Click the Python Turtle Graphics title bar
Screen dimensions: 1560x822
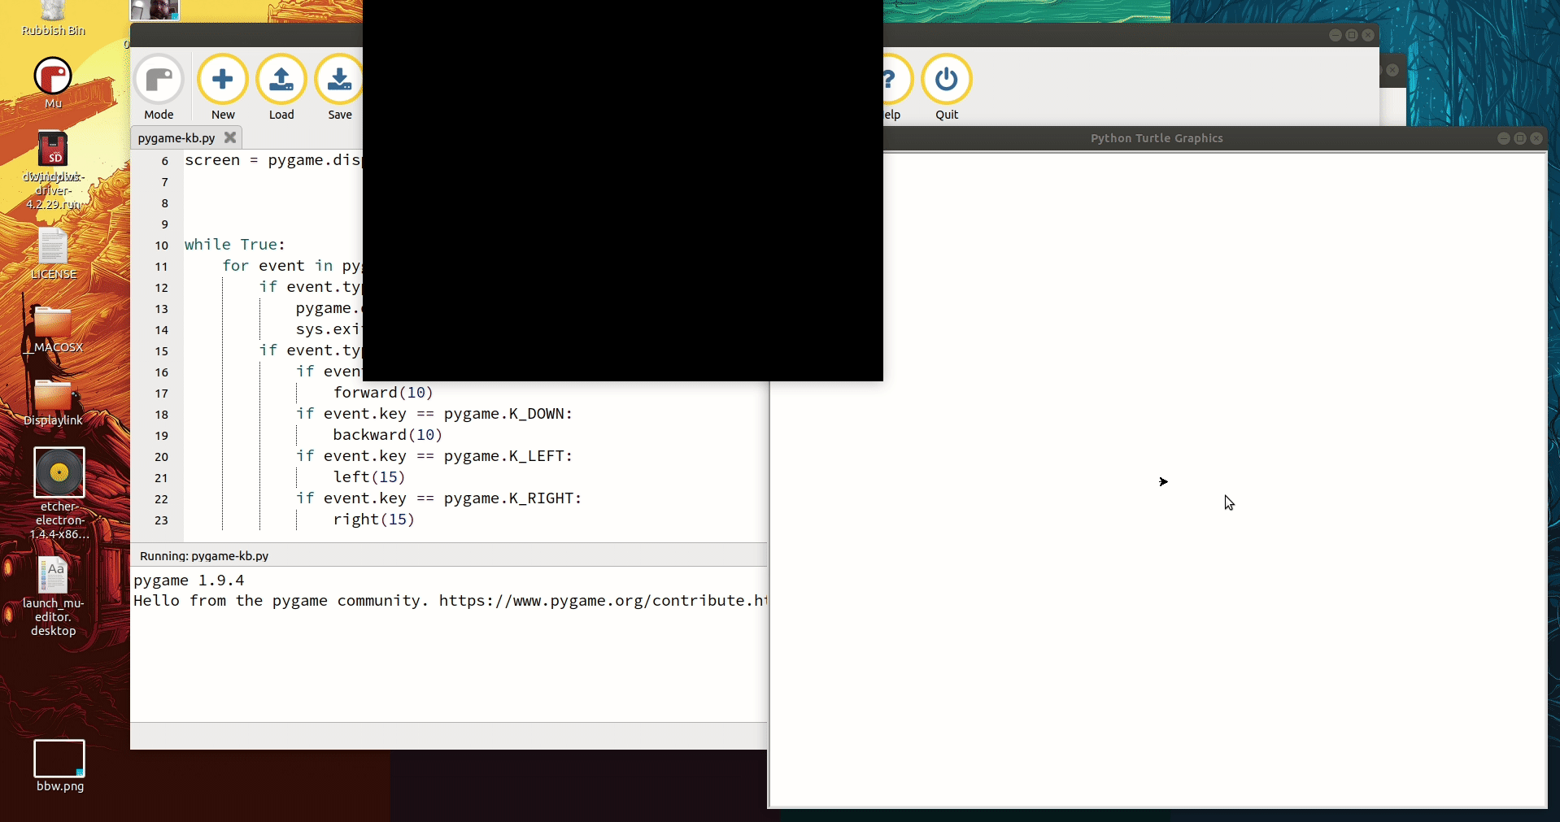click(x=1157, y=138)
